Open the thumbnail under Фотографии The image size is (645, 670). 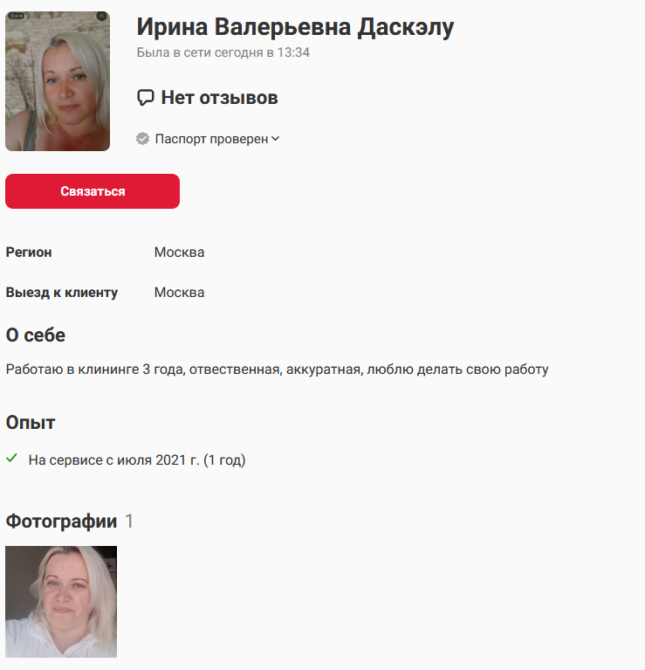[x=61, y=601]
